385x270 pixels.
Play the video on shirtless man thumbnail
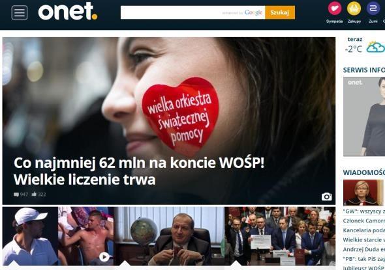click(104, 257)
